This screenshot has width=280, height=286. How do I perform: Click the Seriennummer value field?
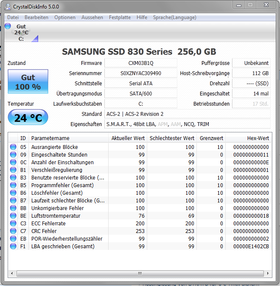(141, 73)
